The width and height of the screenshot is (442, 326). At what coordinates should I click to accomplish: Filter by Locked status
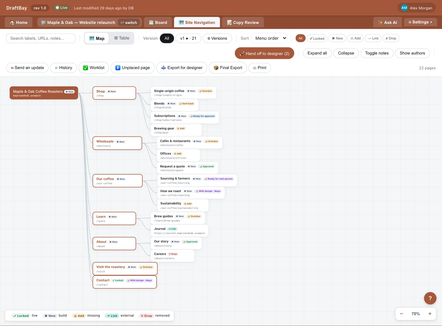click(x=317, y=38)
